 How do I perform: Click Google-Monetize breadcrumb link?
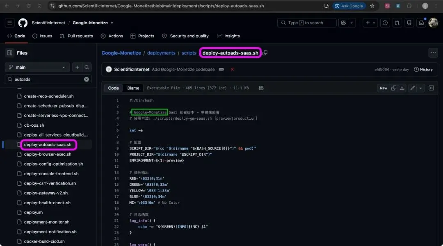point(121,53)
